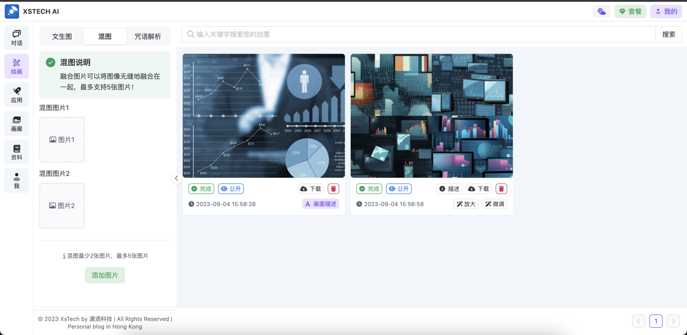Screen dimensions: 687x335
Task: Download the second artwork via 下载
Action: click(x=478, y=188)
